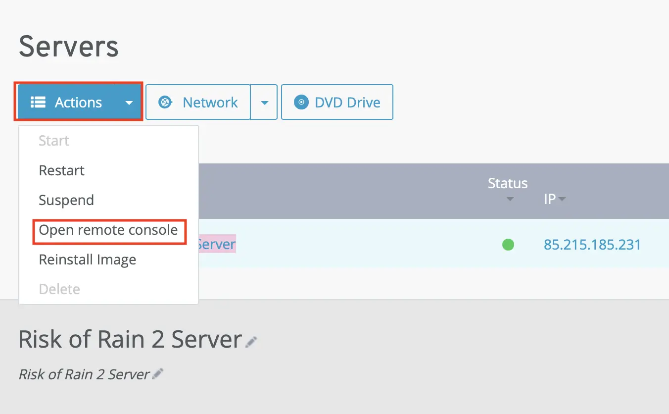The height and width of the screenshot is (414, 669).
Task: Click the Servers page heading
Action: click(x=69, y=47)
